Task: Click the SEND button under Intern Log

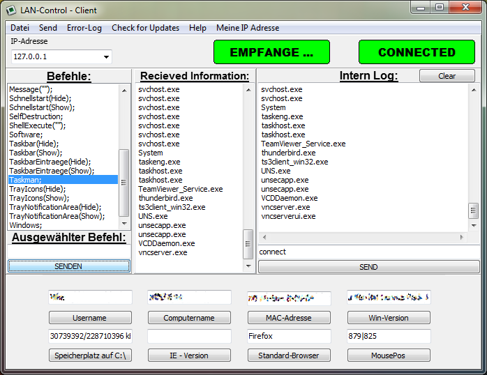Action: (x=368, y=267)
